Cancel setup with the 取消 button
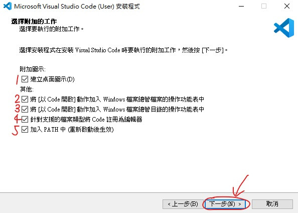The image size is (298, 213). tap(272, 204)
